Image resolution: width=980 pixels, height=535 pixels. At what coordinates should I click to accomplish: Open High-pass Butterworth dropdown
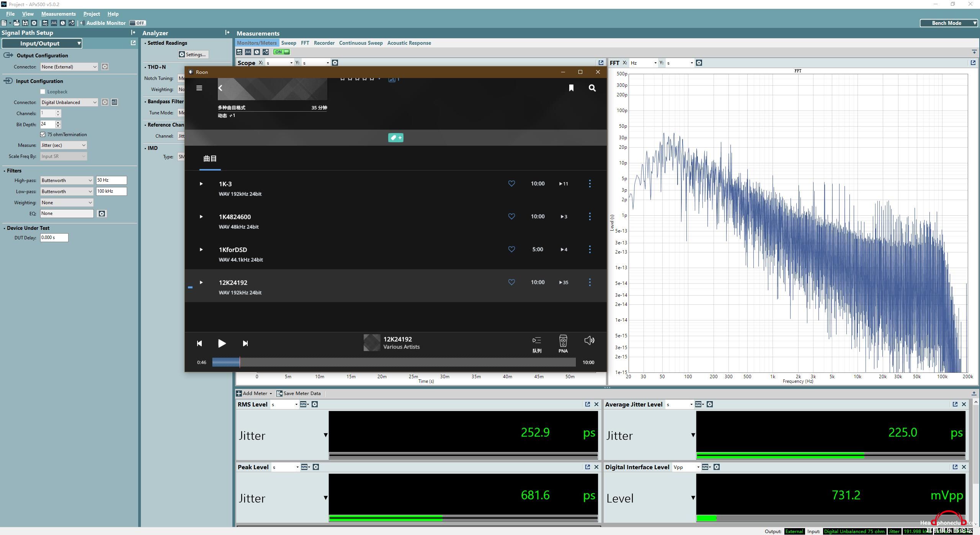67,181
